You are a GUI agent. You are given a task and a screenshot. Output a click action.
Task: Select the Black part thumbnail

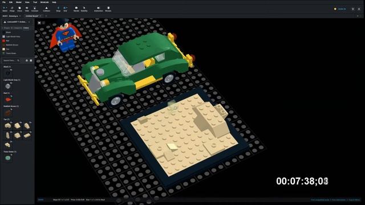(x=7, y=73)
